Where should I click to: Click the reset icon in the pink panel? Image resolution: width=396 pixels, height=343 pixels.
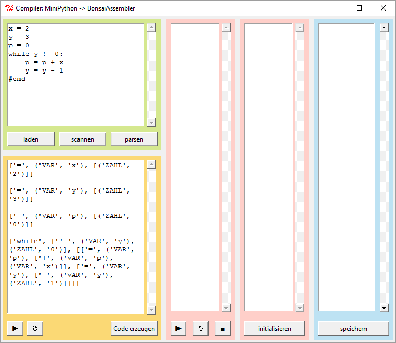coord(200,328)
